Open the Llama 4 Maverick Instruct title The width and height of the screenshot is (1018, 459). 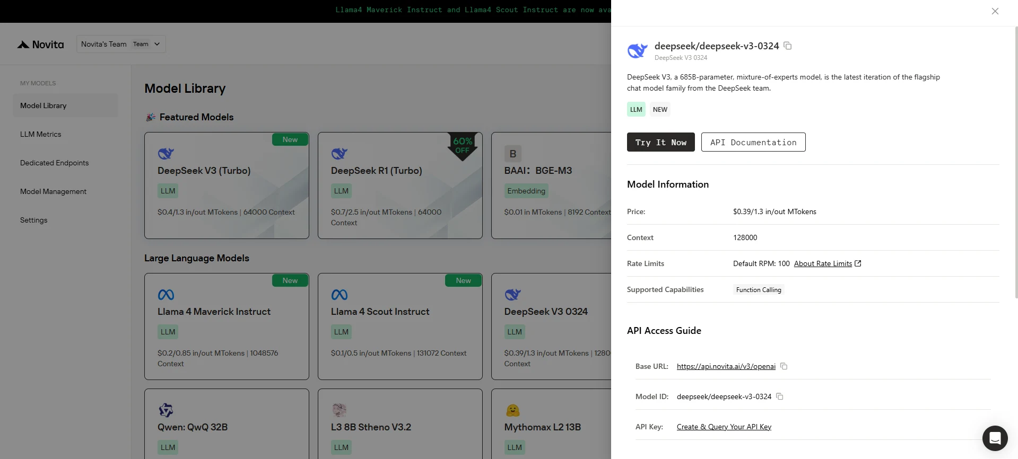tap(214, 312)
